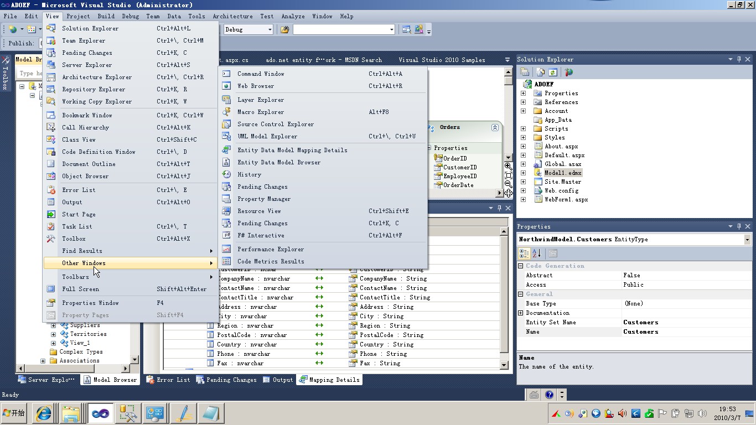Choose Class View menu entry
The width and height of the screenshot is (756, 425).
(130, 139)
